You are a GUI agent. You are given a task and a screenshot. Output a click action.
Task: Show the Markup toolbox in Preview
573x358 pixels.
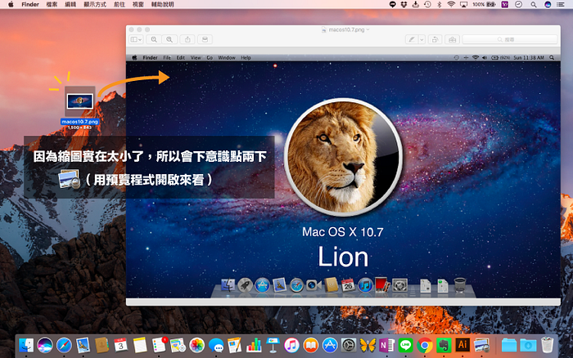tap(453, 39)
